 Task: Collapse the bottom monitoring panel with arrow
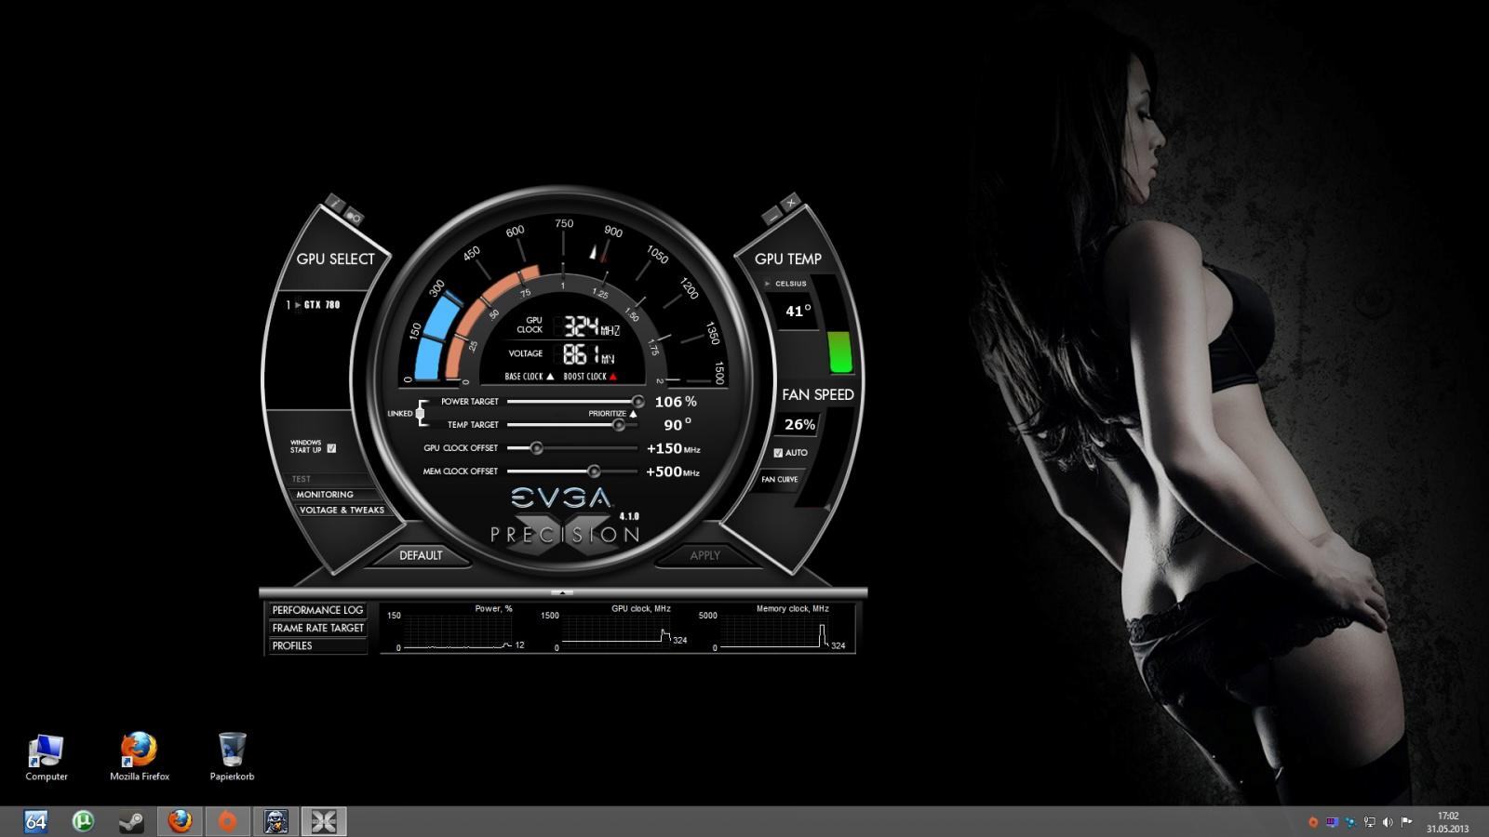(562, 592)
